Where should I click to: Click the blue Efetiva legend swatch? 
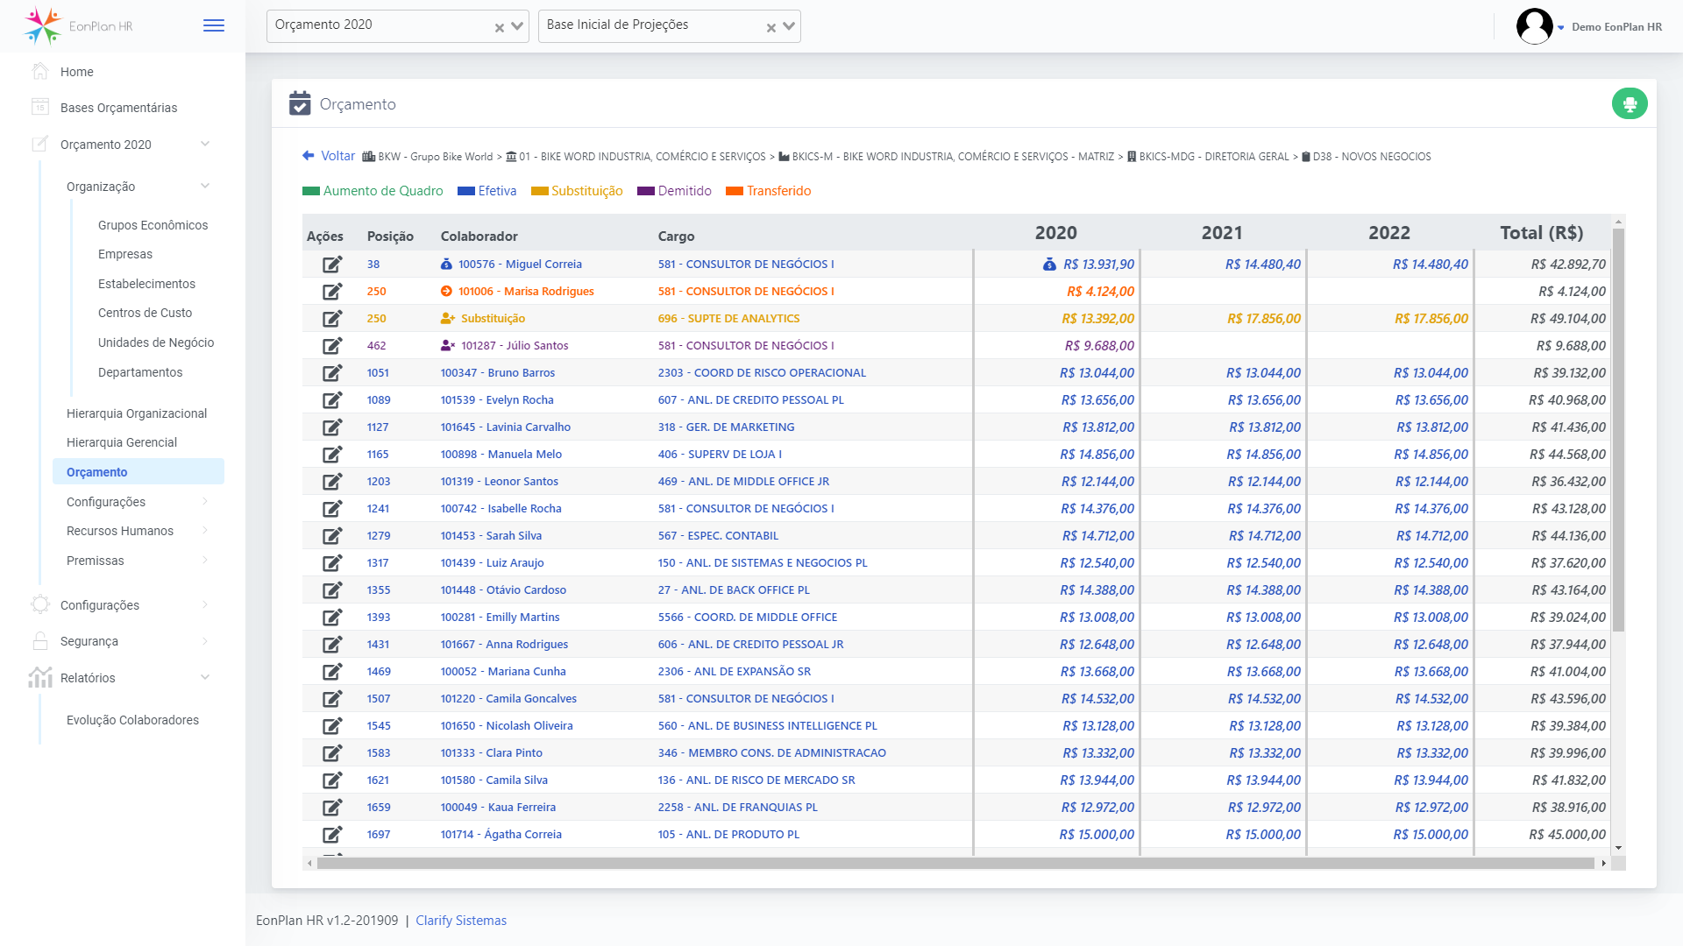(466, 191)
